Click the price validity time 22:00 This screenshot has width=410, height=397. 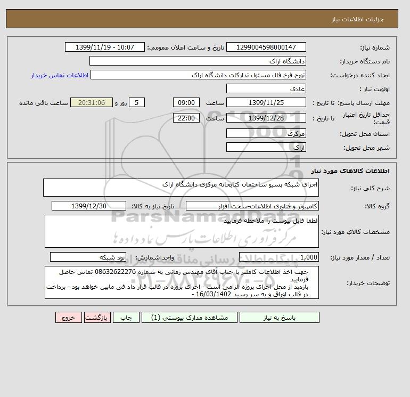[186, 118]
